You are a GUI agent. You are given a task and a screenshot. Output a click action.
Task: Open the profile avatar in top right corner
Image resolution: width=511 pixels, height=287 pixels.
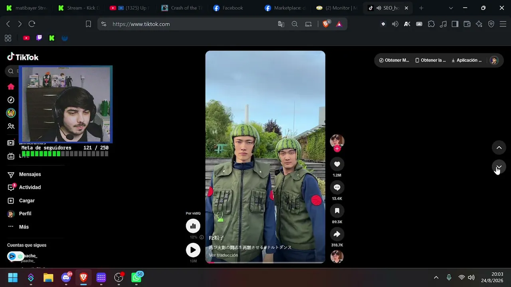coord(494,60)
